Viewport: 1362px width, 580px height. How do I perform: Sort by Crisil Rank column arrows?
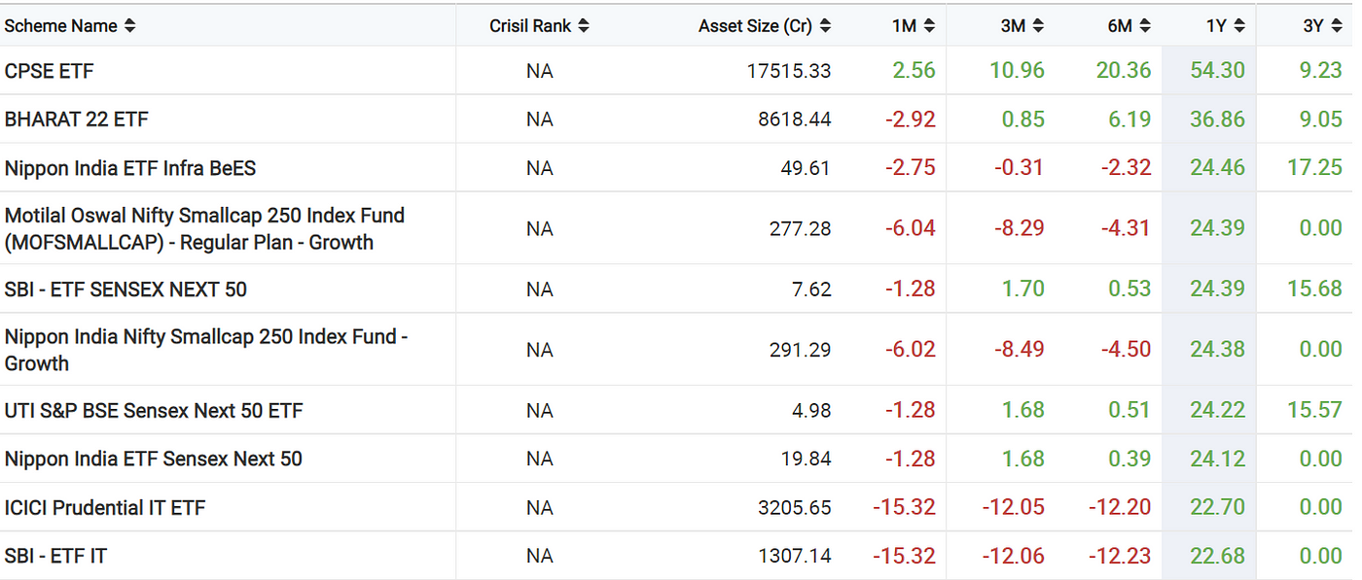point(583,26)
